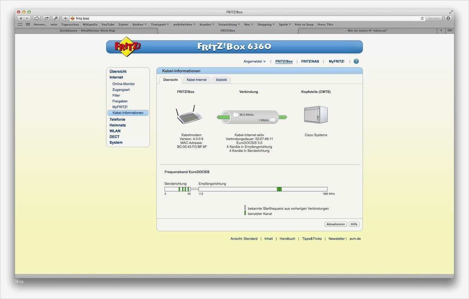Click the Reader button in address bar
Viewport: 469px width, 299px height.
[434, 18]
